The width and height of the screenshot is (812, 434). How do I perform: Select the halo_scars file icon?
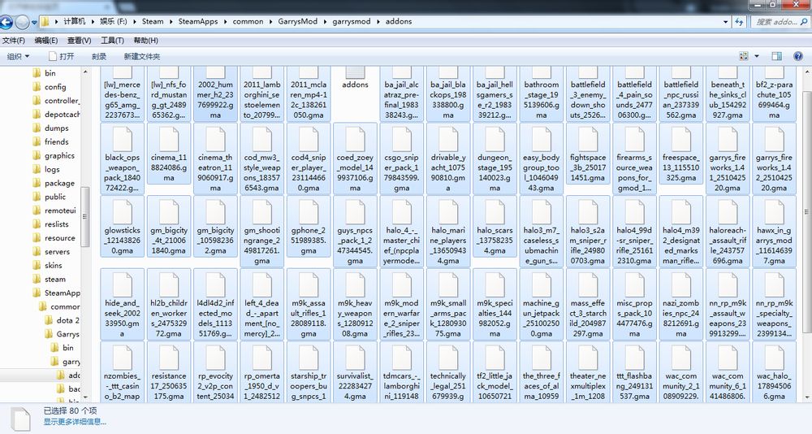click(x=495, y=211)
